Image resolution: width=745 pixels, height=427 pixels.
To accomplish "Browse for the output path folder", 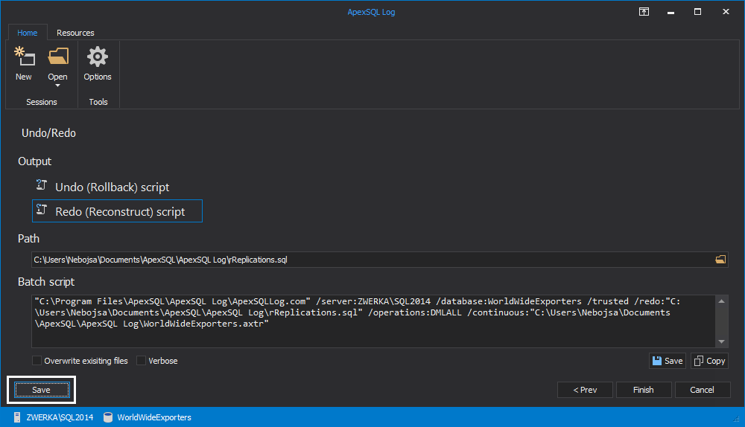I will coord(720,260).
